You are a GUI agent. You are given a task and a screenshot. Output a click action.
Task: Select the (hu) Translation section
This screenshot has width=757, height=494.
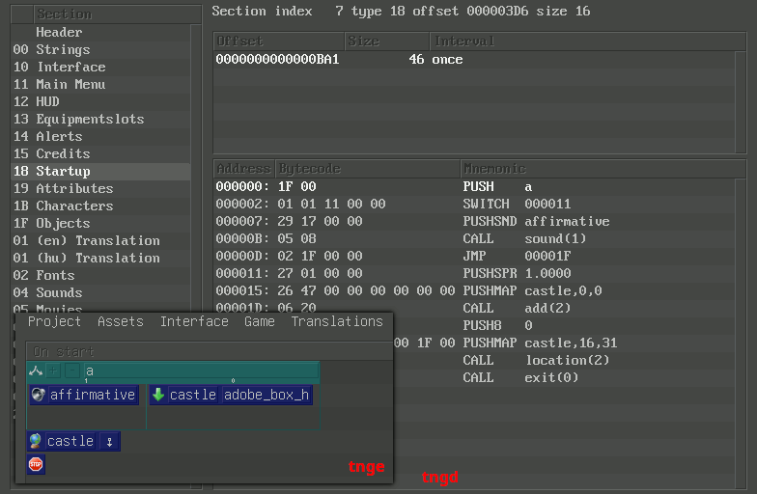point(98,258)
